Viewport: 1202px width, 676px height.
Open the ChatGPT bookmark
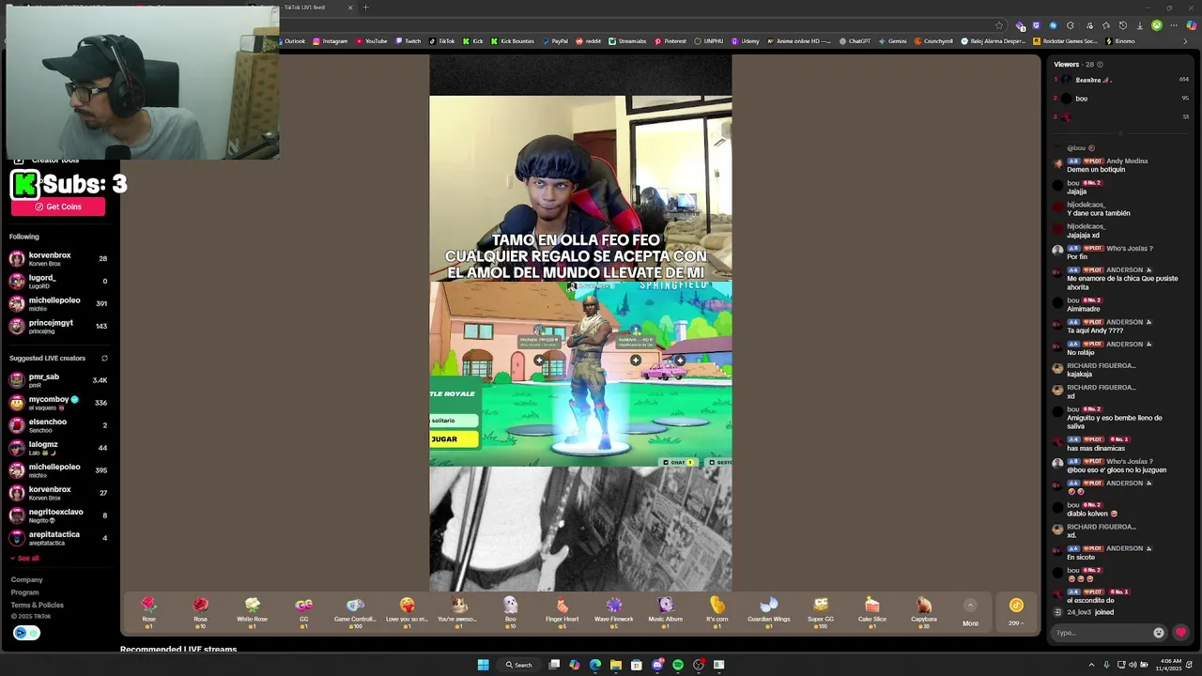[x=855, y=41]
